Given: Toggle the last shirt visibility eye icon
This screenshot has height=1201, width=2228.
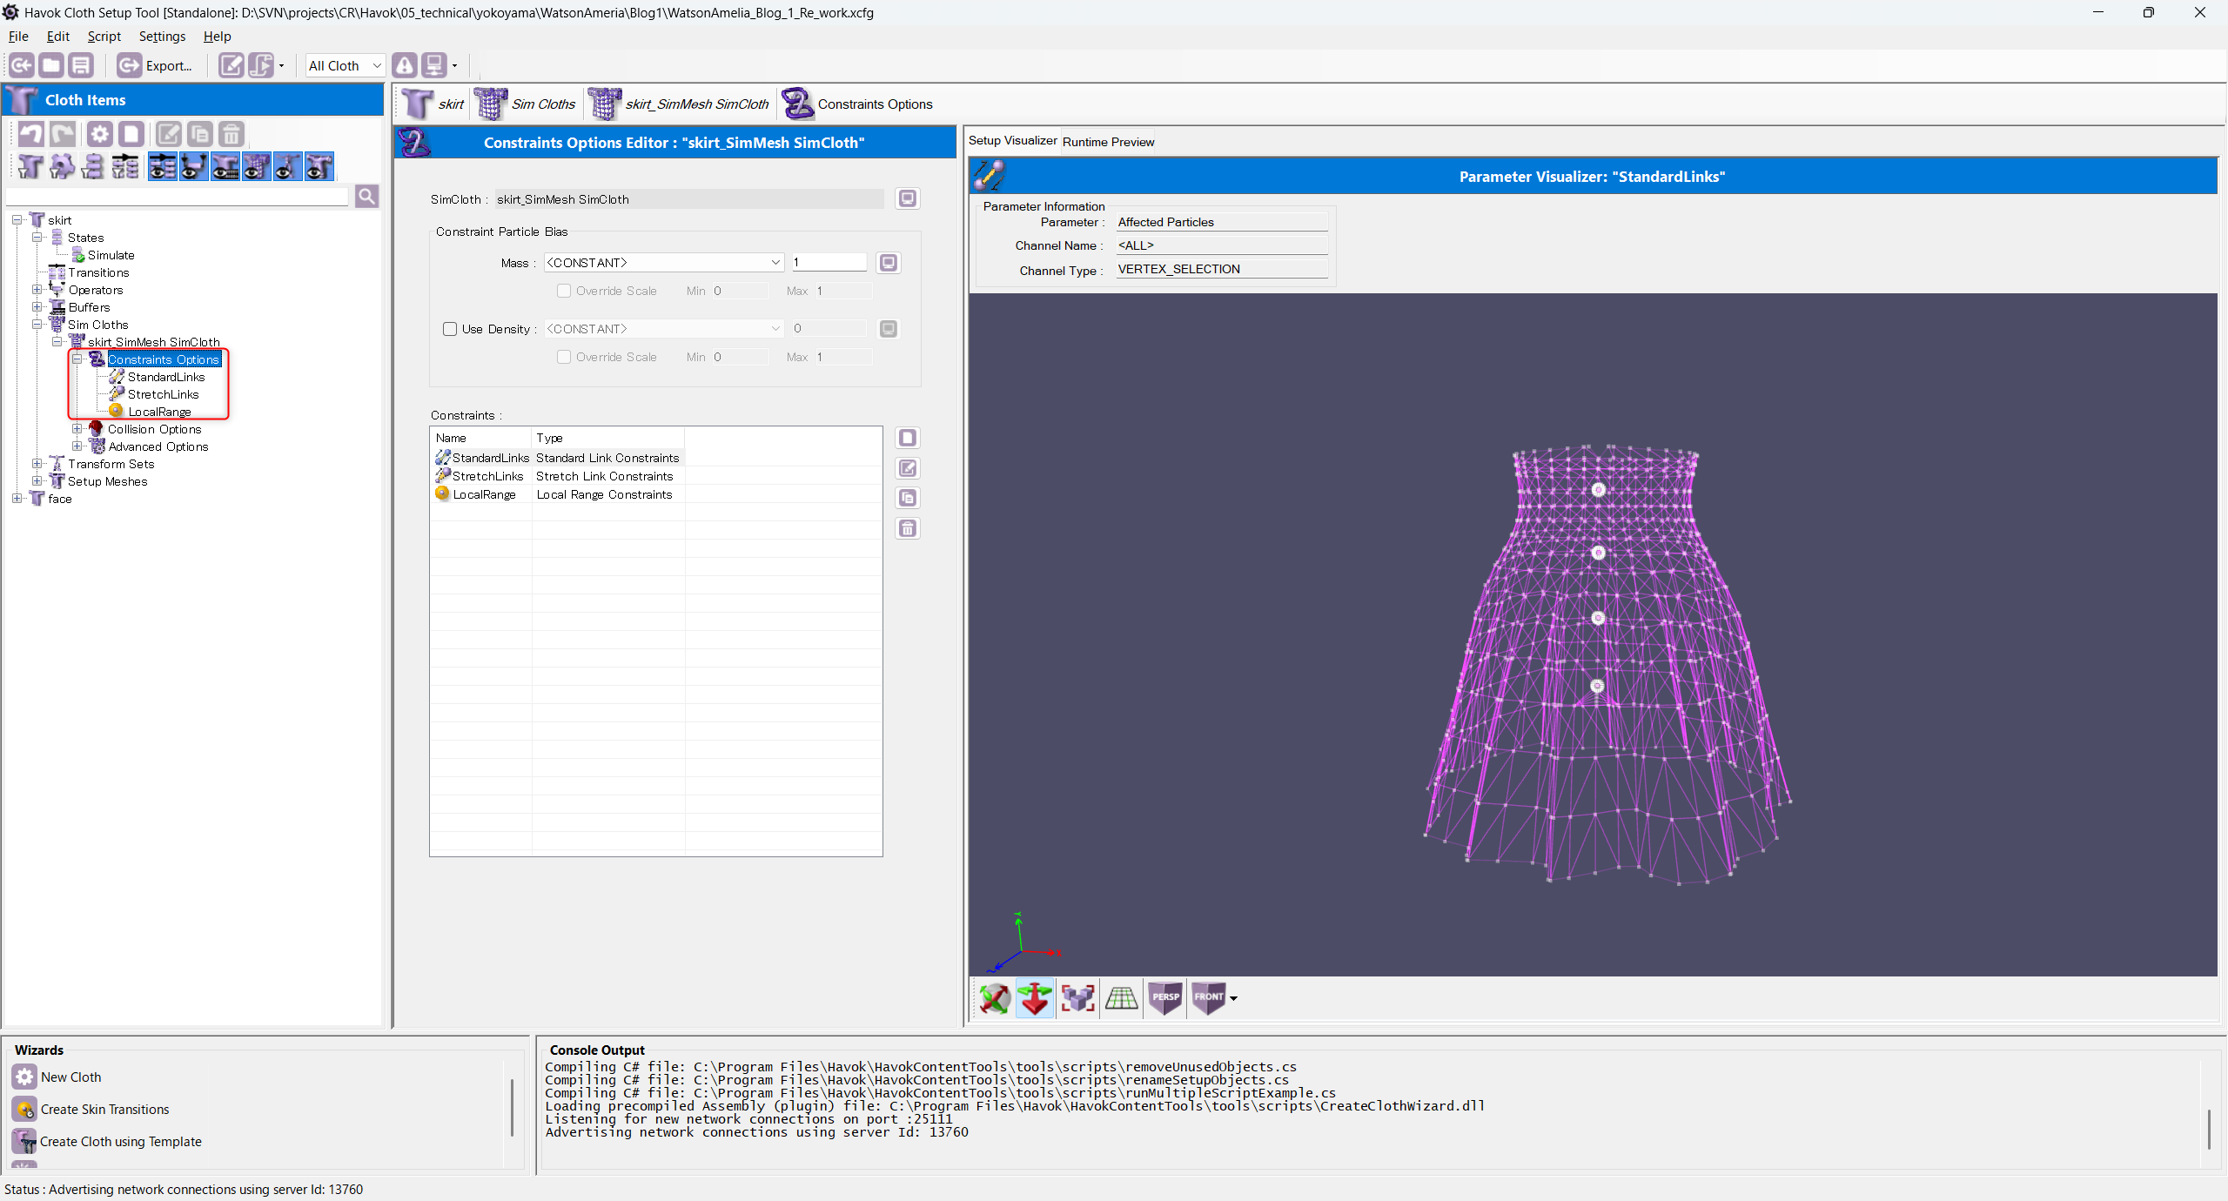Looking at the screenshot, I should coord(319,166).
